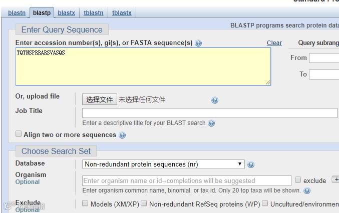Image resolution: width=339 pixels, height=213 pixels.
Task: Open help icon after BLAST search title hint
Action: click(211, 123)
